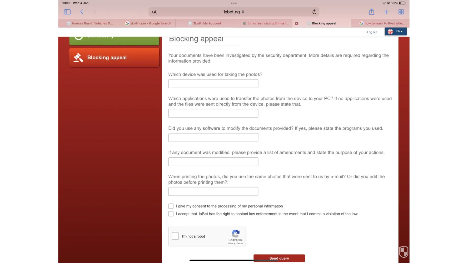Check the personal information consent box
The image size is (468, 263).
(x=171, y=206)
